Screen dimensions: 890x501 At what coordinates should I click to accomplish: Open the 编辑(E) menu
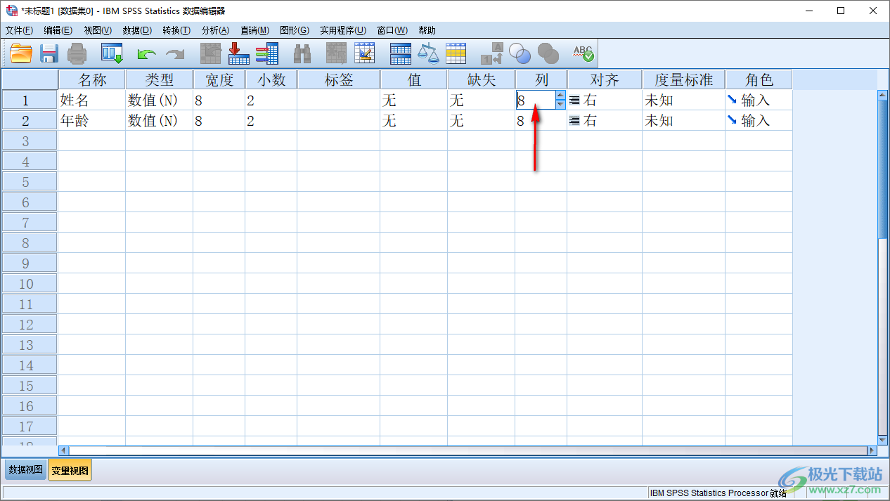tap(58, 30)
